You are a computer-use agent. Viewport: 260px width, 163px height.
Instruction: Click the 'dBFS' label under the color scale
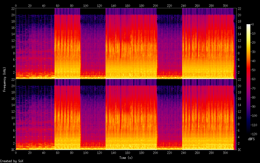click(251, 139)
